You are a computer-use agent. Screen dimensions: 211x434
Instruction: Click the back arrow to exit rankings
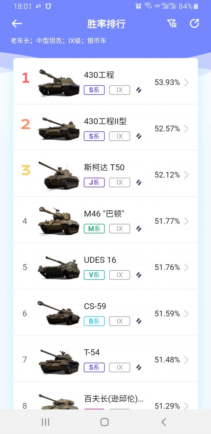[16, 24]
